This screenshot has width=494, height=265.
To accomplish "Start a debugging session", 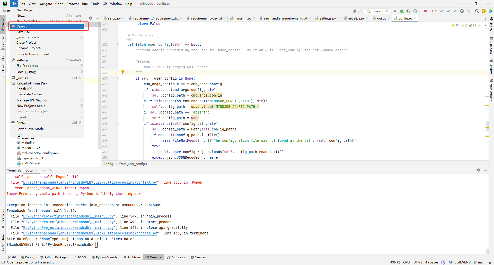I will [402, 11].
